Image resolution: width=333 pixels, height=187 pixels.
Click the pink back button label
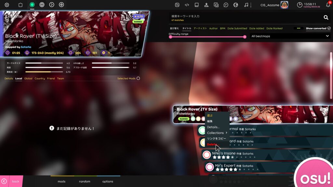16,181
